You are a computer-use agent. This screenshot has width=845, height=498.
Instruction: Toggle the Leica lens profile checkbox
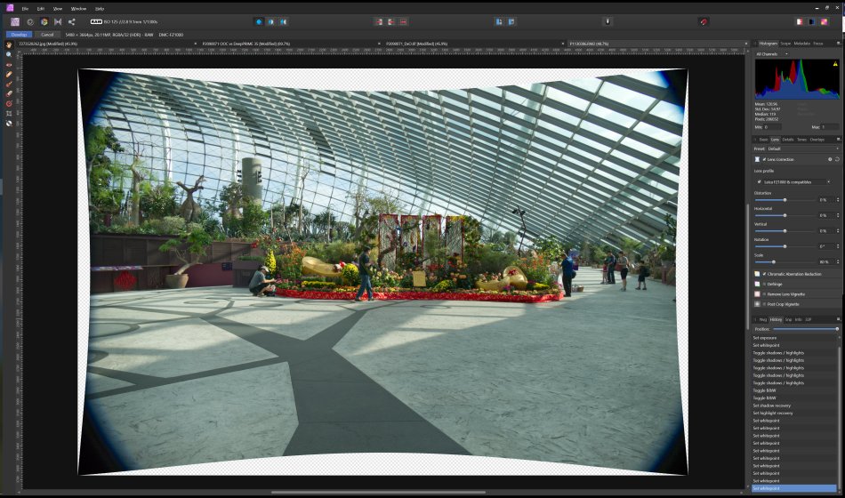pyautogui.click(x=760, y=182)
